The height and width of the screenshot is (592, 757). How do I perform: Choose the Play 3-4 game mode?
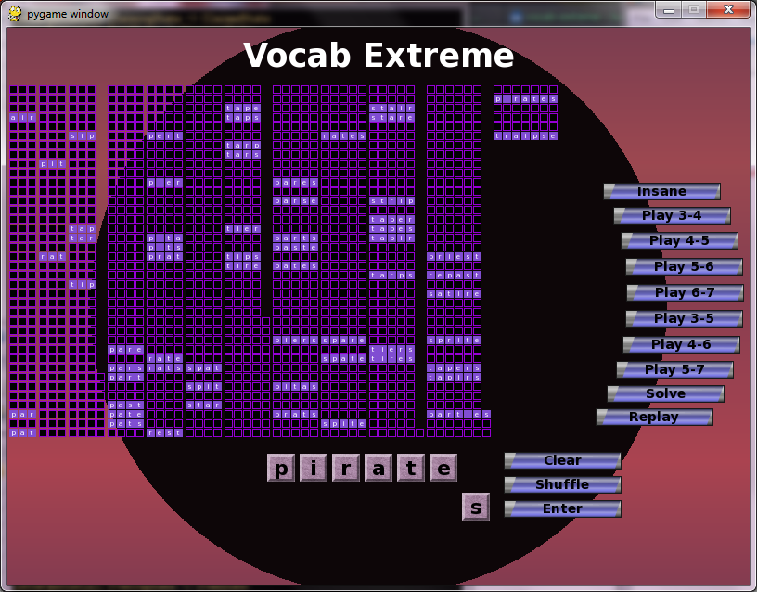pos(672,215)
